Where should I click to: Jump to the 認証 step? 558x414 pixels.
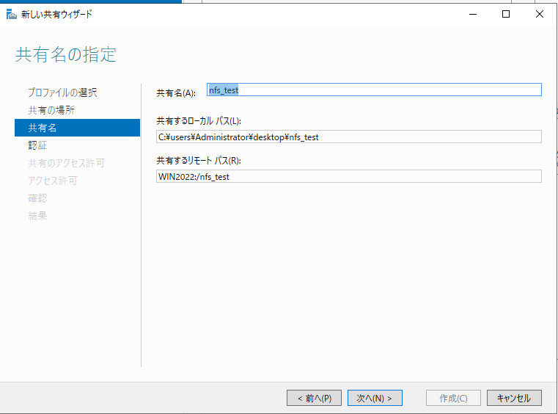point(37,145)
